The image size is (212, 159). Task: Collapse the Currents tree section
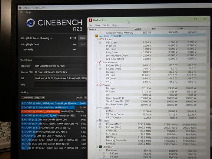point(97,108)
